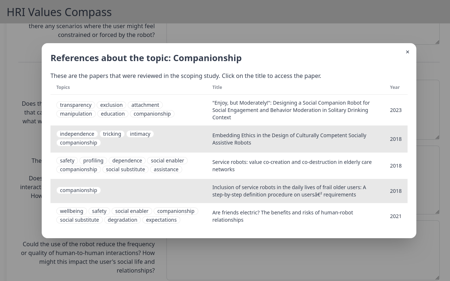Select the wellbeing topic tag

71,211
